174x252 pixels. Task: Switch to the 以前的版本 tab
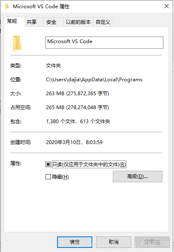coord(78,22)
